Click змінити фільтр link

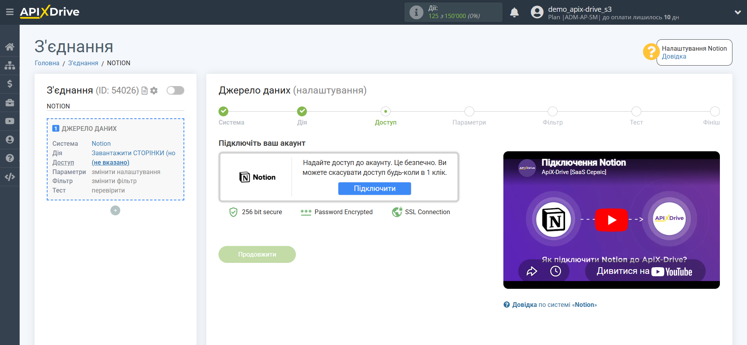pos(114,181)
